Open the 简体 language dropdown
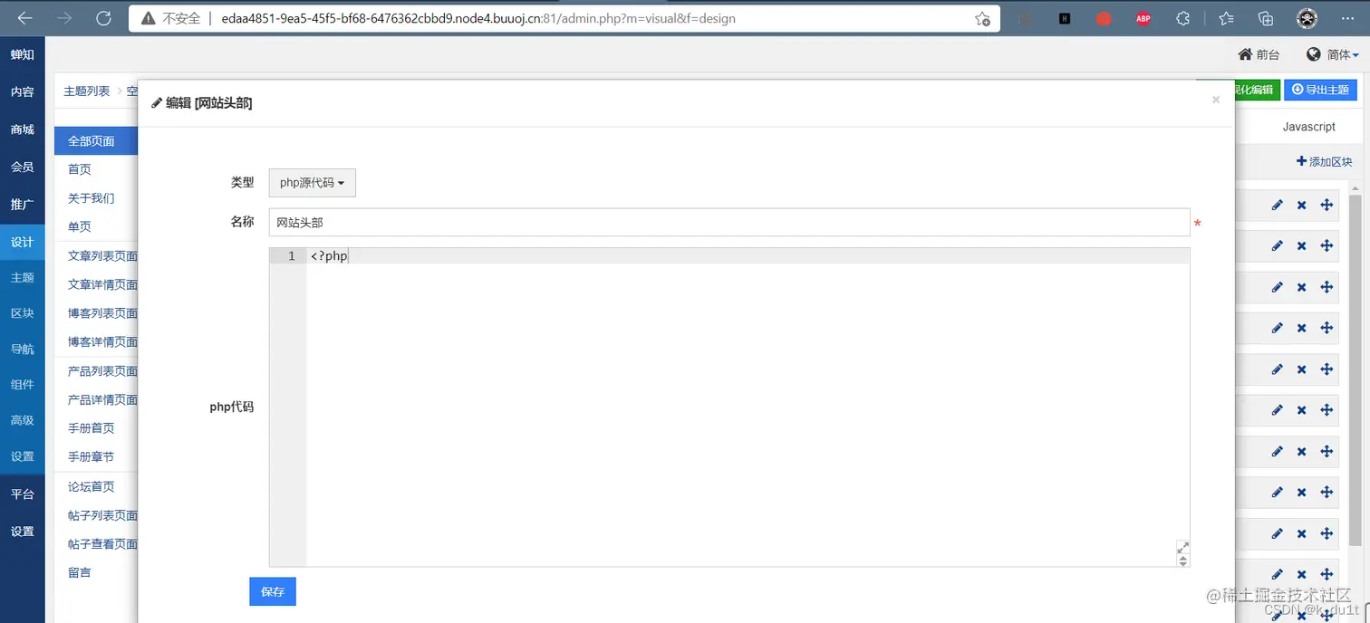Screen dimensions: 1370x623 click(x=1341, y=54)
